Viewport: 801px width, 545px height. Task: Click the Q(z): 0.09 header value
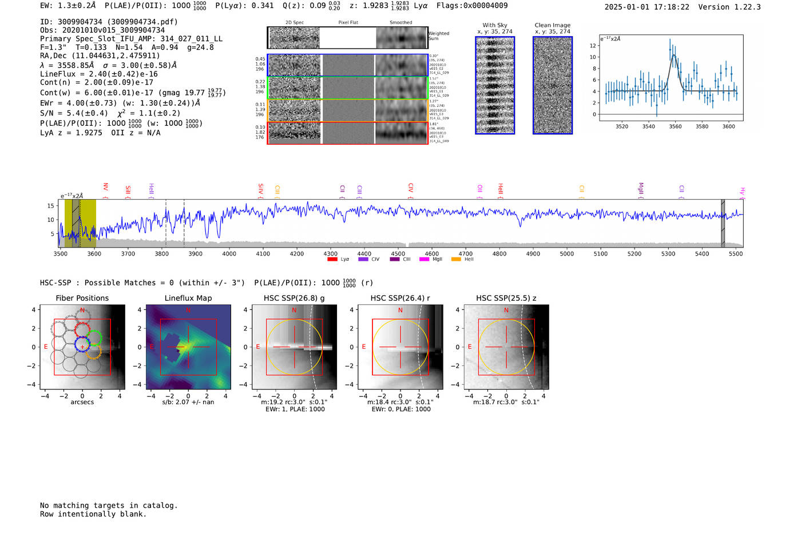pos(311,6)
